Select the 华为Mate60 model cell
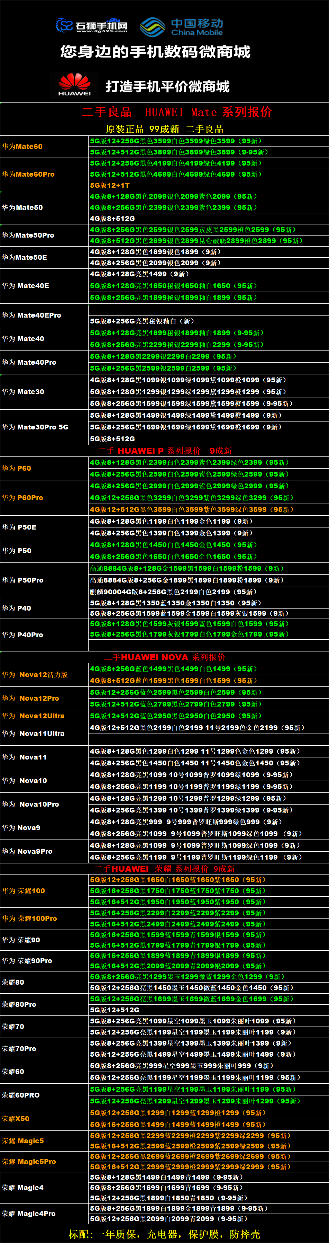Screen dimensions: 329x1243 44,147
